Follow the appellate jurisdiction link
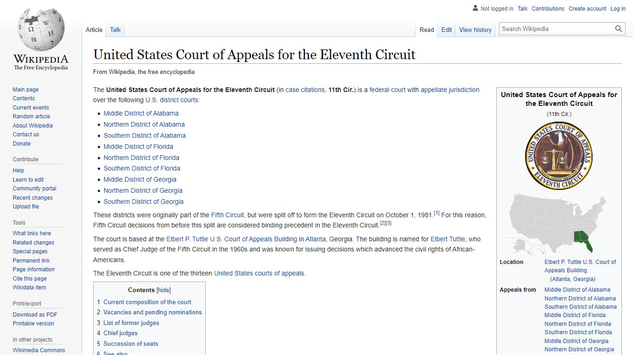633x355 pixels. pyautogui.click(x=450, y=90)
